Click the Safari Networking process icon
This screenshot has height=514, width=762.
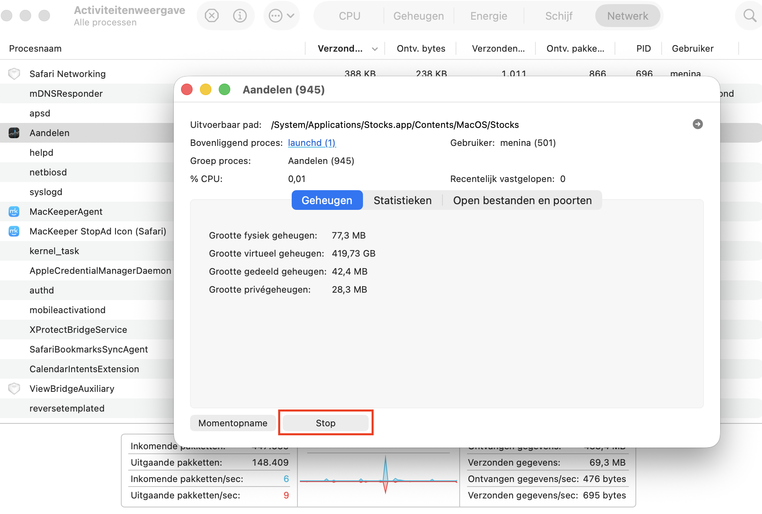click(x=14, y=74)
